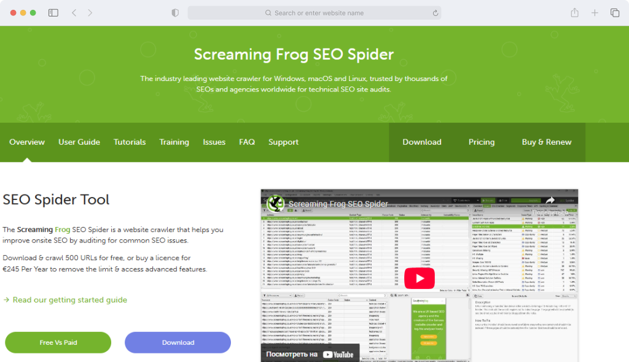Open the User Guide tab
This screenshot has height=362, width=629.
click(79, 142)
